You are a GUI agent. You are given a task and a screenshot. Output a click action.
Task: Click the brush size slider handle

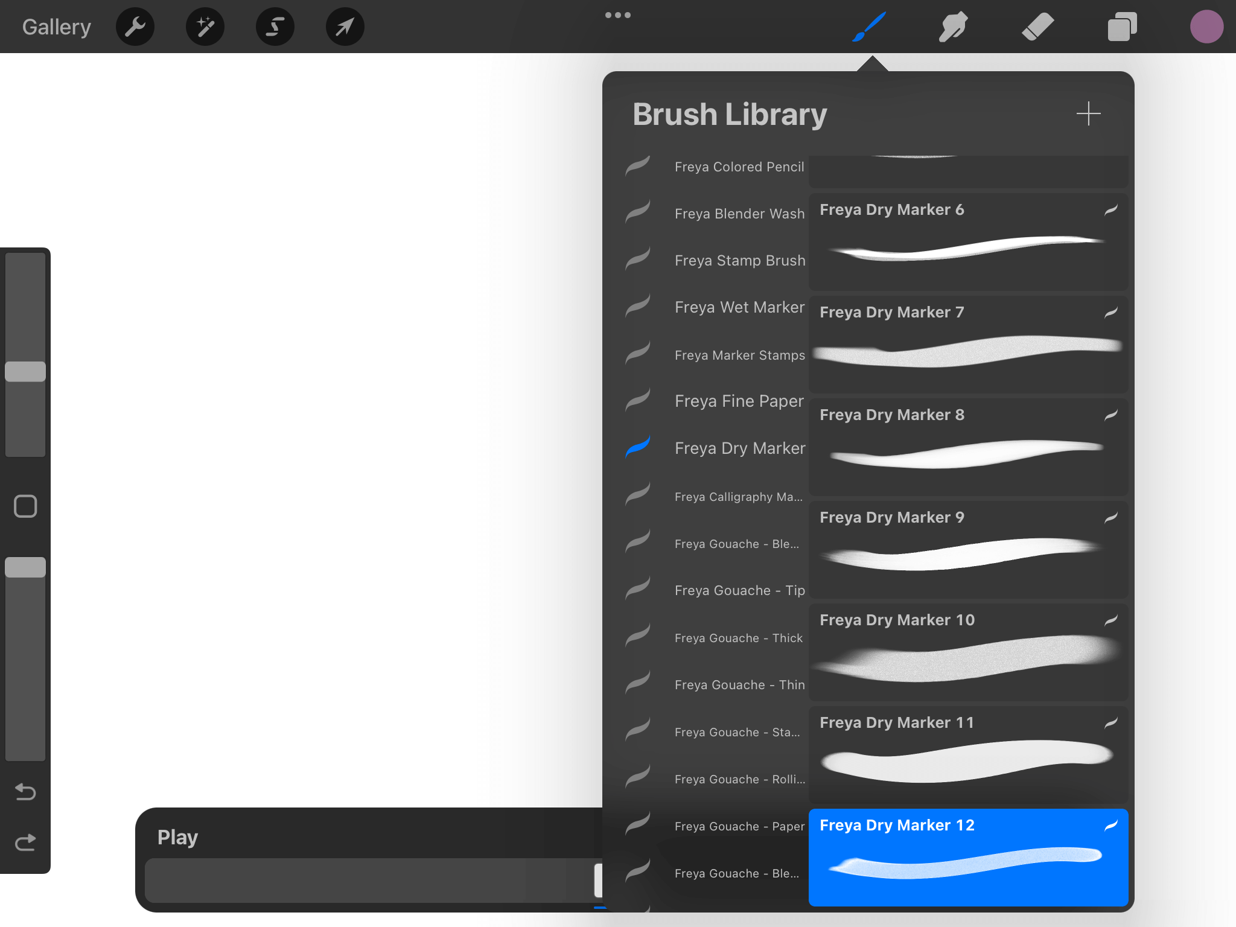(25, 372)
